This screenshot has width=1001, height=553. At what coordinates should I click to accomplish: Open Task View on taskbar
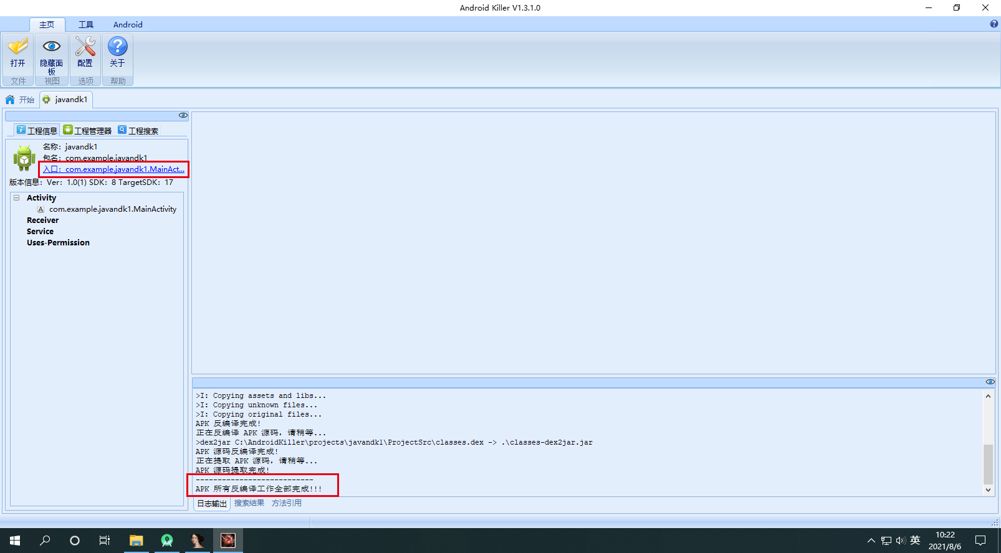click(x=105, y=541)
